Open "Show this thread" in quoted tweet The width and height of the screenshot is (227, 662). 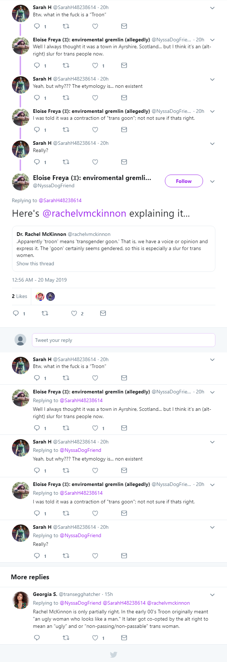(35, 263)
